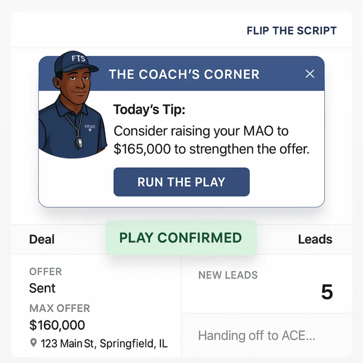Open the New Leads count of 5
363x363 pixels.
tap(327, 293)
